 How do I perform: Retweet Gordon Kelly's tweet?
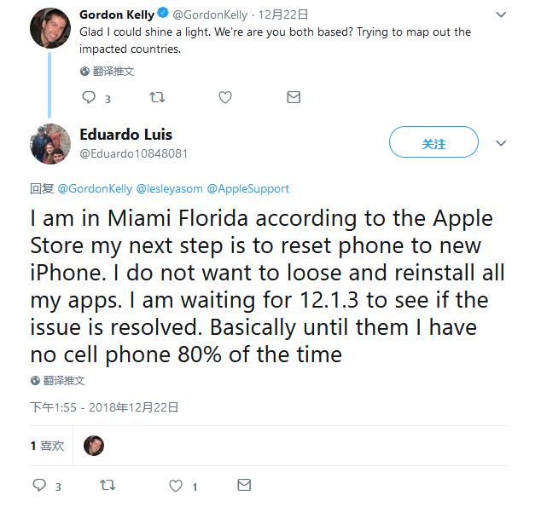click(157, 98)
